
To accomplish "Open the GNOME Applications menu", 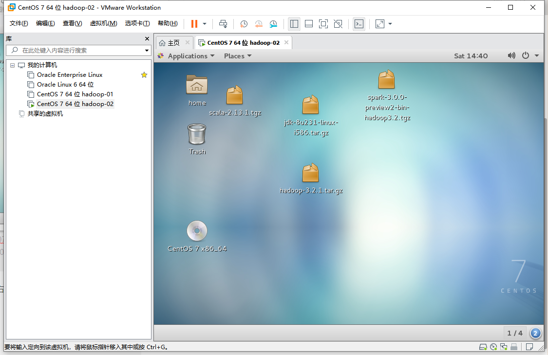I will pos(187,56).
